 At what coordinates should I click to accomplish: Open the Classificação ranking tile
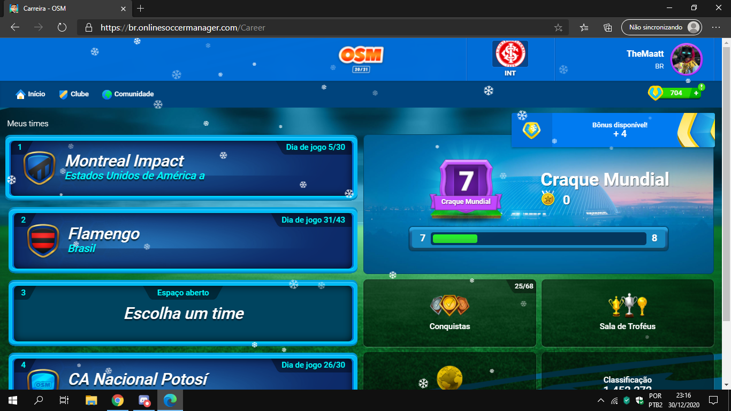click(x=628, y=371)
